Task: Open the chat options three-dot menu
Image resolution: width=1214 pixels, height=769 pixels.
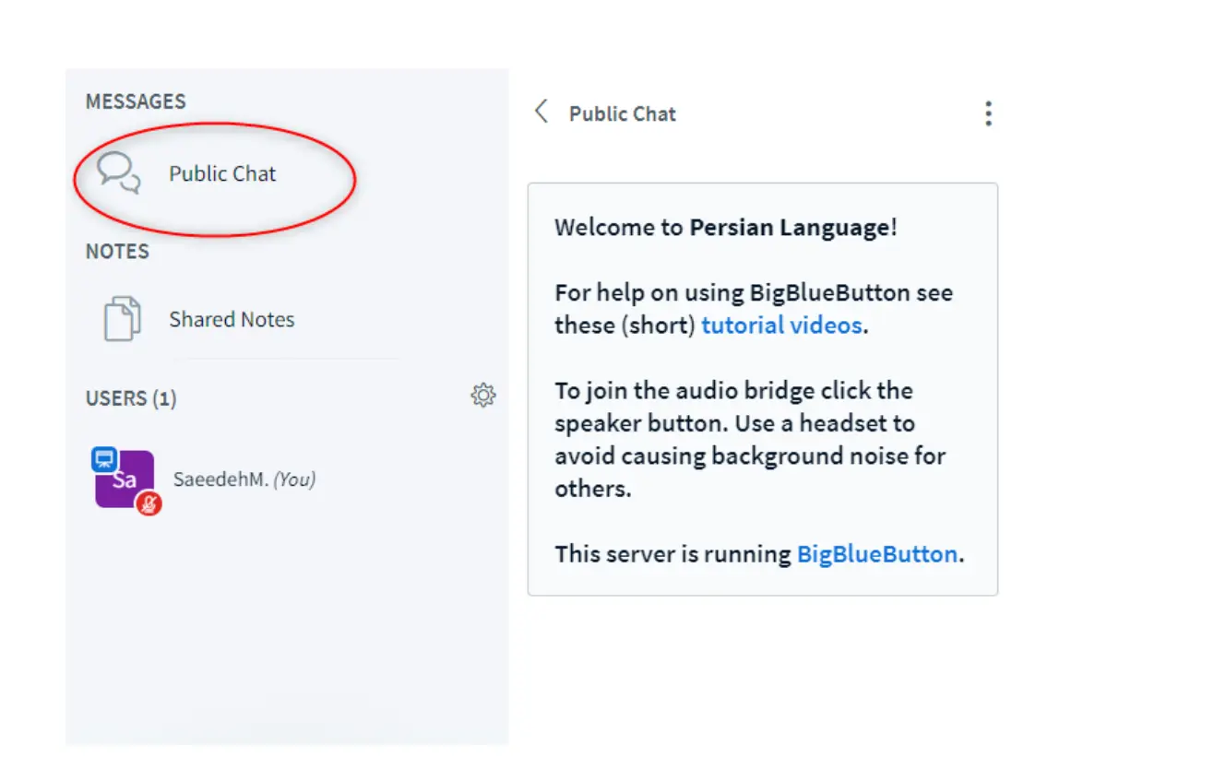Action: point(988,114)
